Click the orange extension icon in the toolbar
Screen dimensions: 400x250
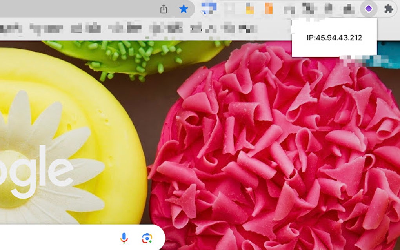[269, 9]
